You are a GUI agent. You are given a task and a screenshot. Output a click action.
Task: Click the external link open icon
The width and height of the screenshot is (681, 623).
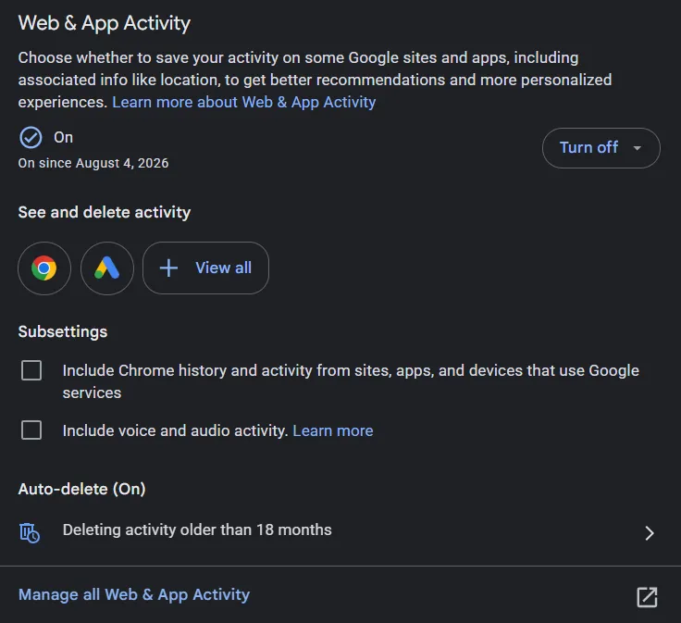[647, 597]
